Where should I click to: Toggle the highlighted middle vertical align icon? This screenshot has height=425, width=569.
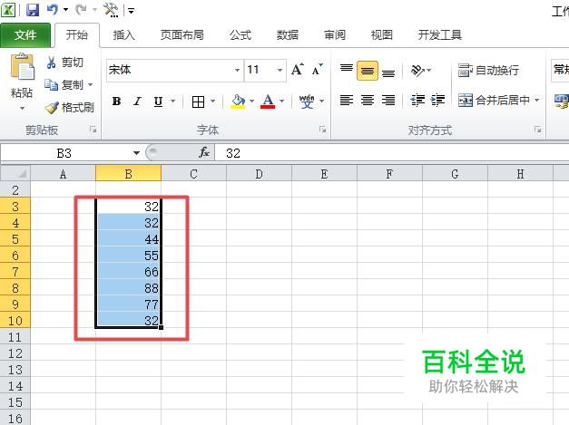coord(368,71)
